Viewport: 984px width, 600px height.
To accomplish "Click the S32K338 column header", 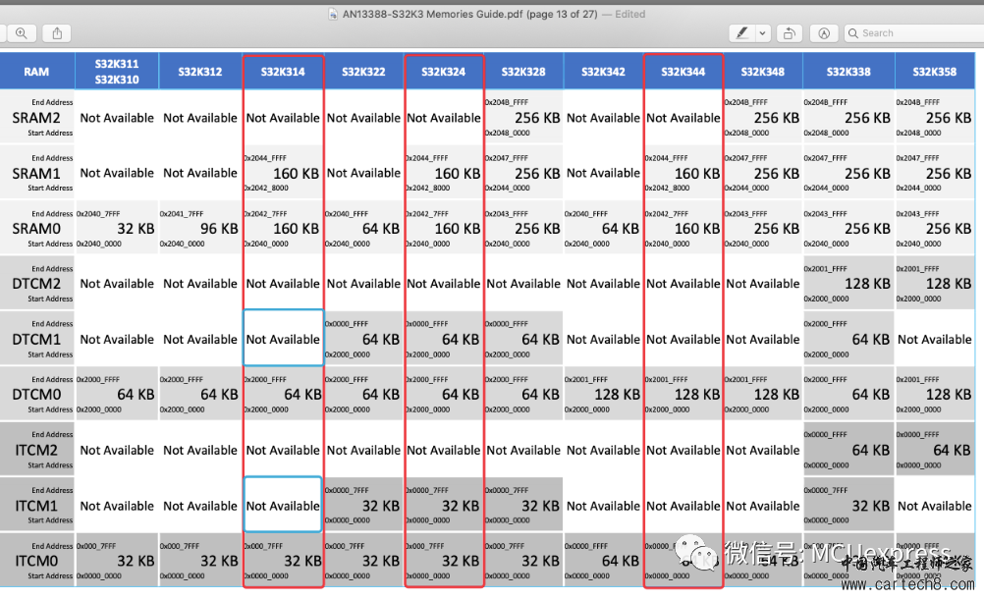I will tap(848, 72).
